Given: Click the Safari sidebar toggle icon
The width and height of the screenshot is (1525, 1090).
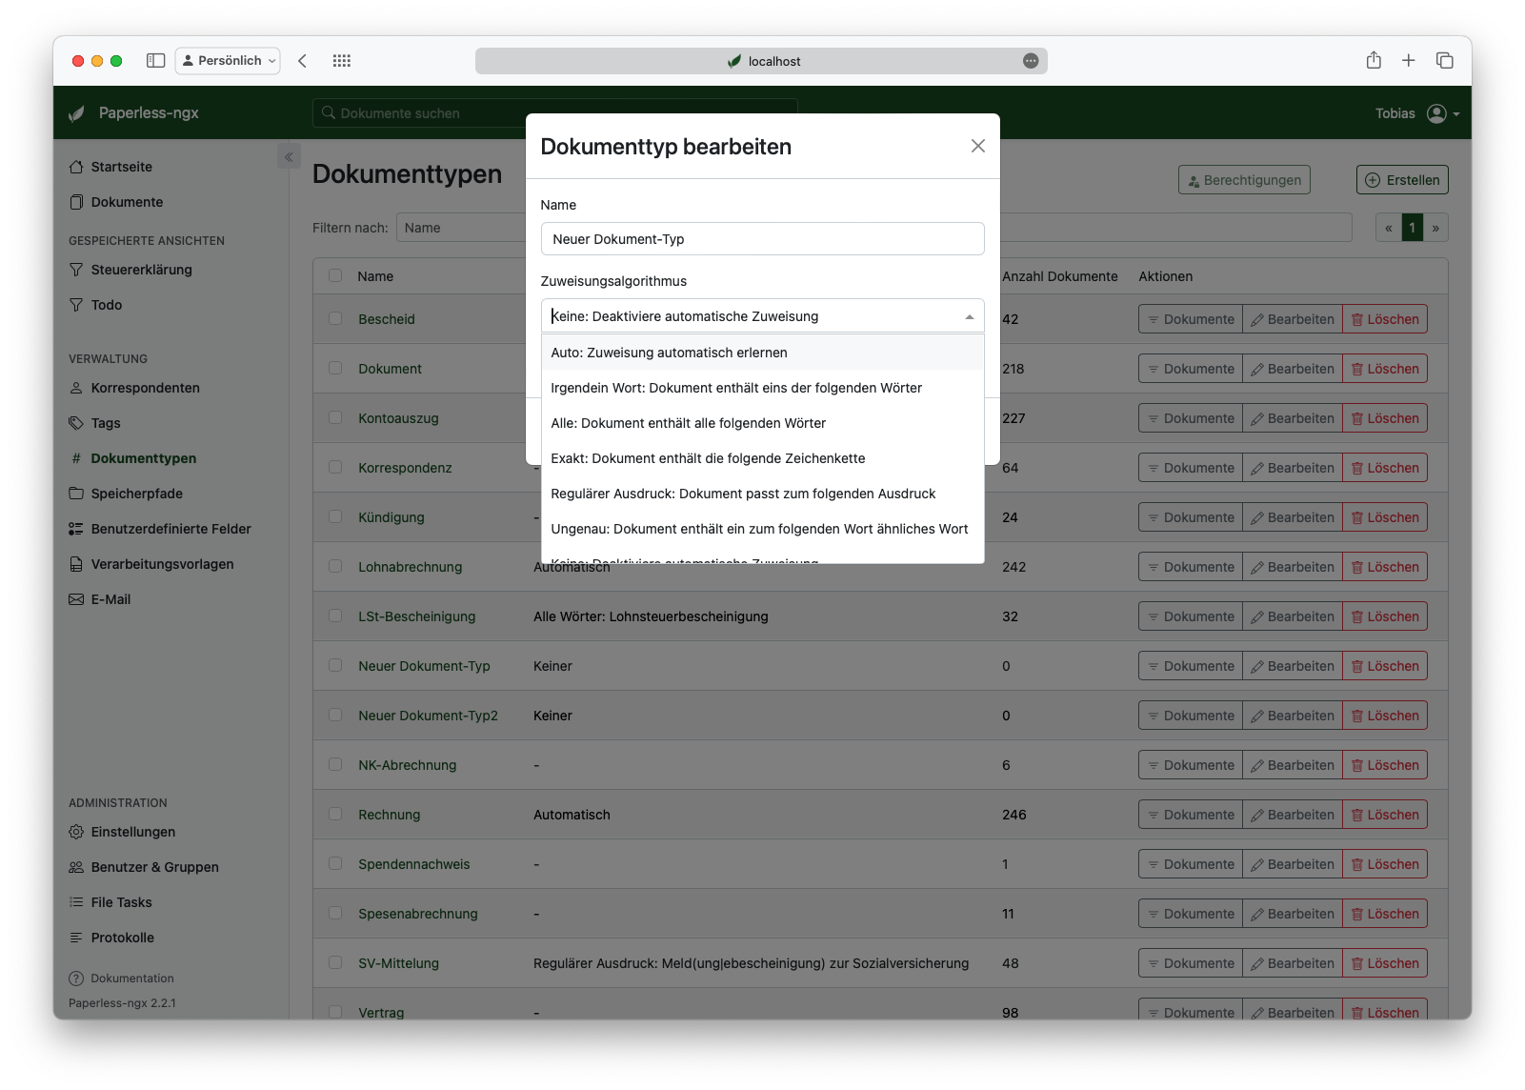Looking at the screenshot, I should (156, 61).
